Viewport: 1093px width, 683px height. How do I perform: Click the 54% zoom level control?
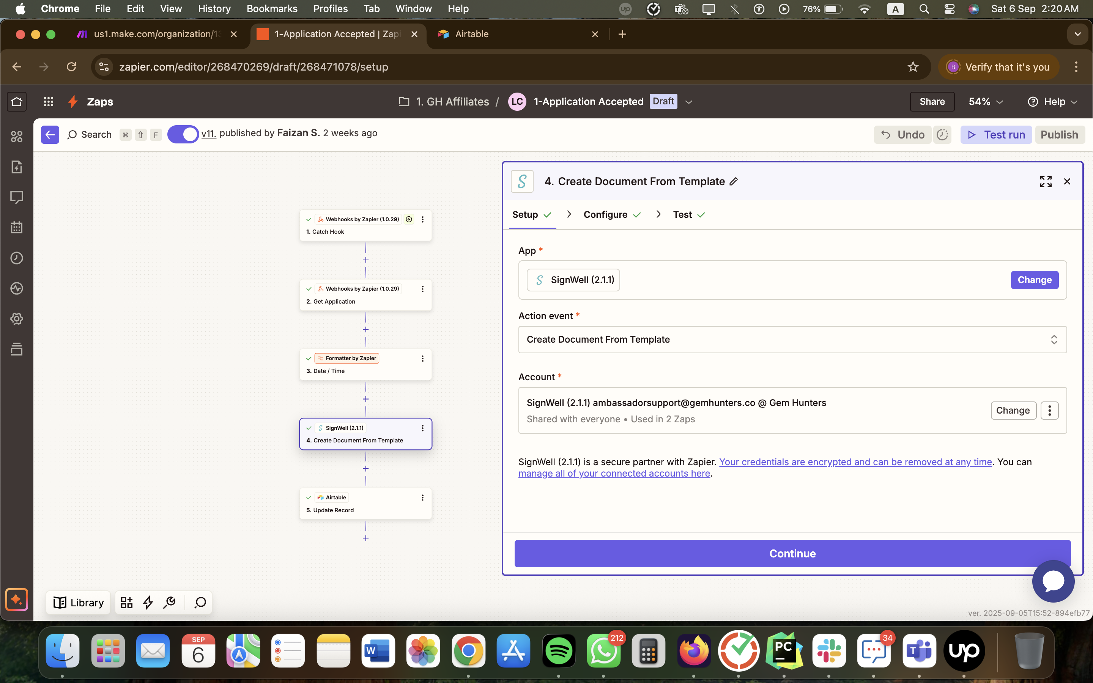tap(984, 101)
